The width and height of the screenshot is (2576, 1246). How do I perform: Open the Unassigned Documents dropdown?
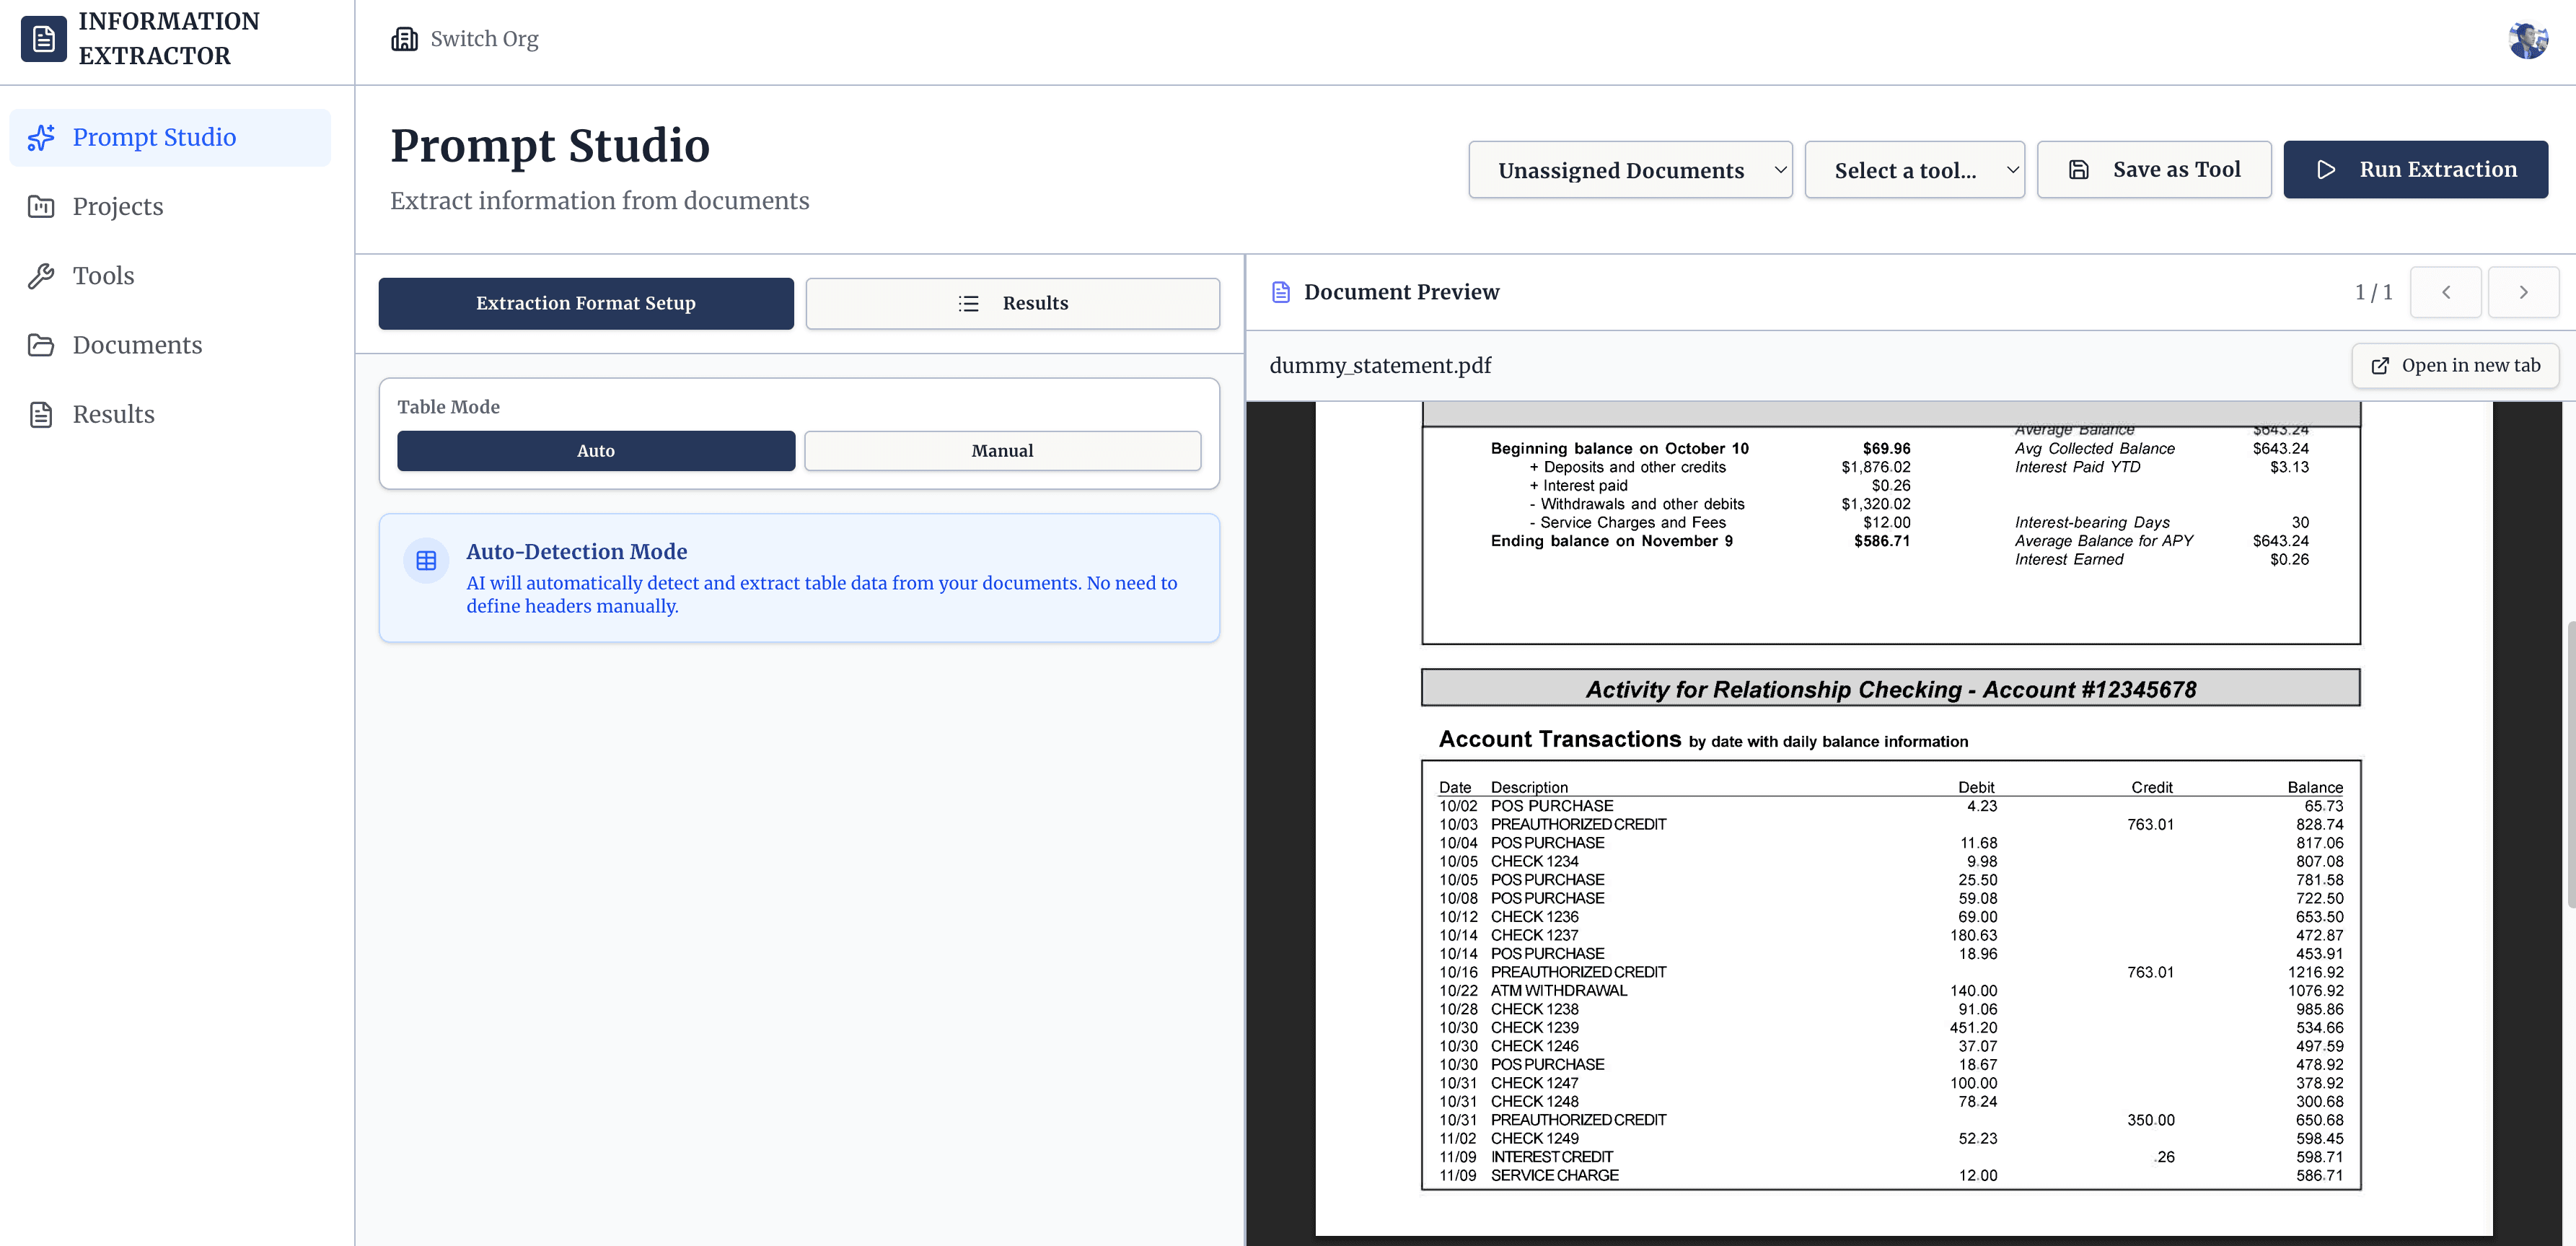coord(1630,169)
